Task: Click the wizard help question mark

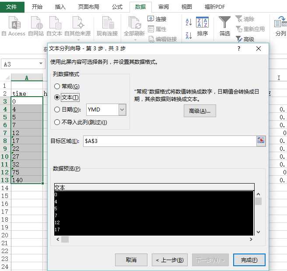Action: click(x=239, y=49)
